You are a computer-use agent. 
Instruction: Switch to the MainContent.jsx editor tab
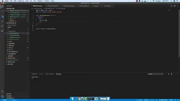click(84, 6)
